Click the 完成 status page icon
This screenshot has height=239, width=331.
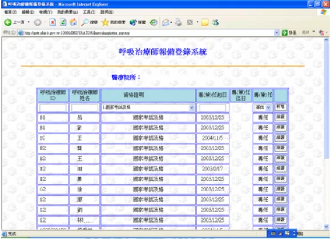point(4,234)
